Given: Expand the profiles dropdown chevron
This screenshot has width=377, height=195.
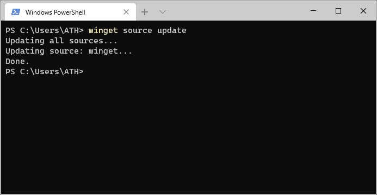Looking at the screenshot, I should 163,12.
